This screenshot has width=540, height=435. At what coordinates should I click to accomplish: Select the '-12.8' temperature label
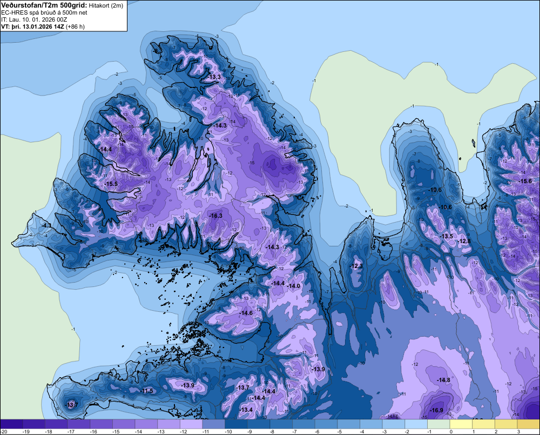464,241
